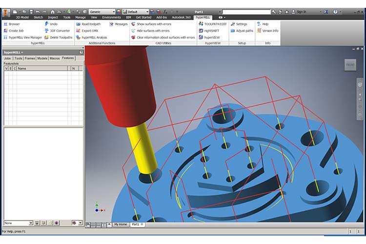The height and width of the screenshot is (244, 366).
Task: Open the help button dropdown arrow
Action: click(341, 12)
